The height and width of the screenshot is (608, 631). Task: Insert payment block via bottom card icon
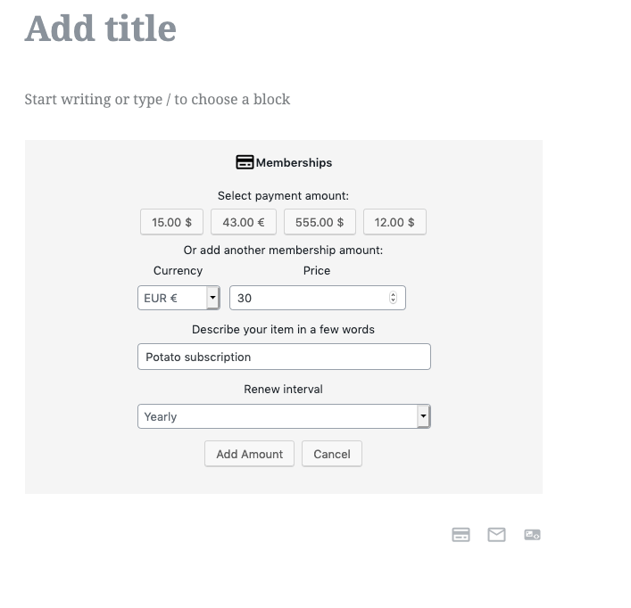[461, 535]
